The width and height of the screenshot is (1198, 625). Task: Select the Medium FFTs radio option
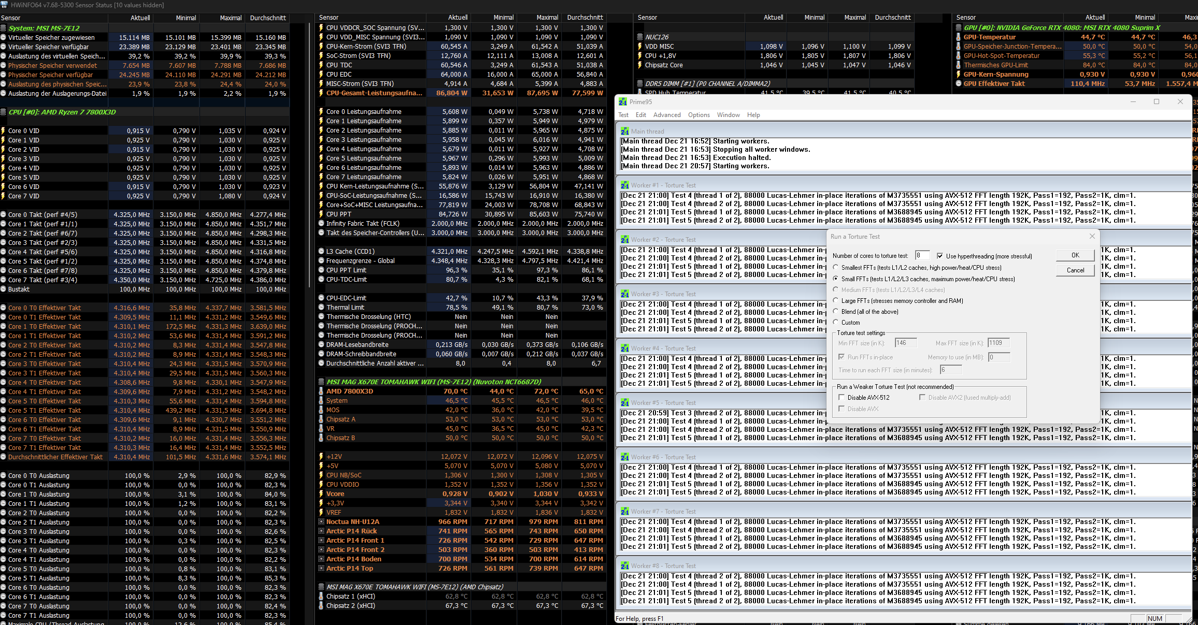835,289
